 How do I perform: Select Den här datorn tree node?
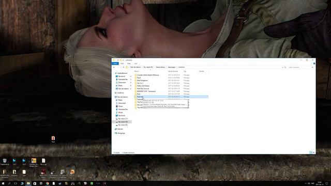(122, 97)
